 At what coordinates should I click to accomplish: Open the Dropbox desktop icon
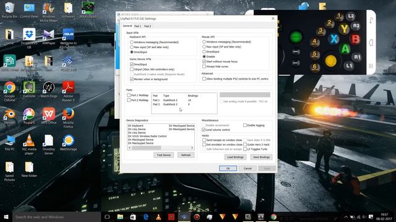[x=29, y=38]
